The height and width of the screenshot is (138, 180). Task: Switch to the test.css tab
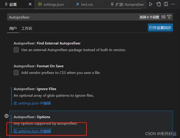[85, 5]
